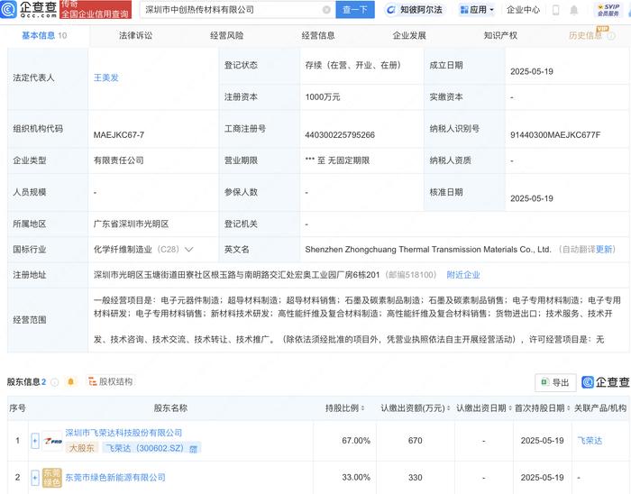Click the info icon next to 股东信息
The image size is (631, 494).
click(x=55, y=382)
